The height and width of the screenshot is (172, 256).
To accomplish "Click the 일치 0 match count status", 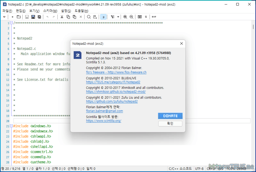I will 91,168.
